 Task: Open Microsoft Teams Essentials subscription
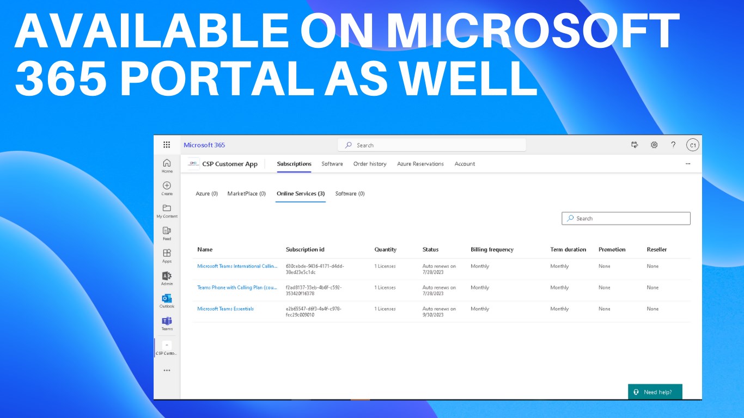pyautogui.click(x=225, y=309)
